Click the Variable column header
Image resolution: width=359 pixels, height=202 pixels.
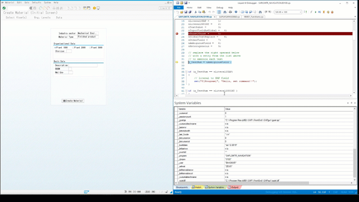click(201, 109)
